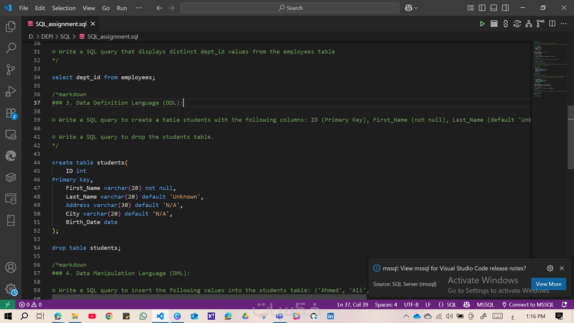This screenshot has width=574, height=323.
Task: Click the errors and warnings indicator in status bar
Action: point(30,304)
